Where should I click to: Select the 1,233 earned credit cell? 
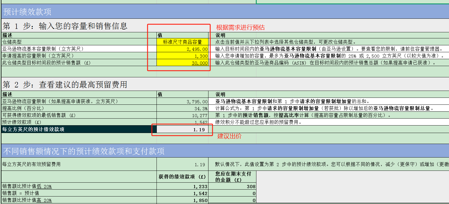point(182,186)
